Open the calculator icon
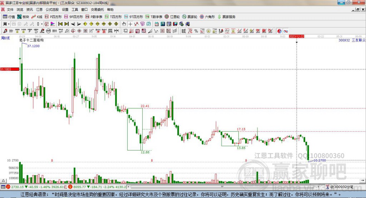Screen dimensions: 366x198 pyautogui.click(x=163, y=24)
